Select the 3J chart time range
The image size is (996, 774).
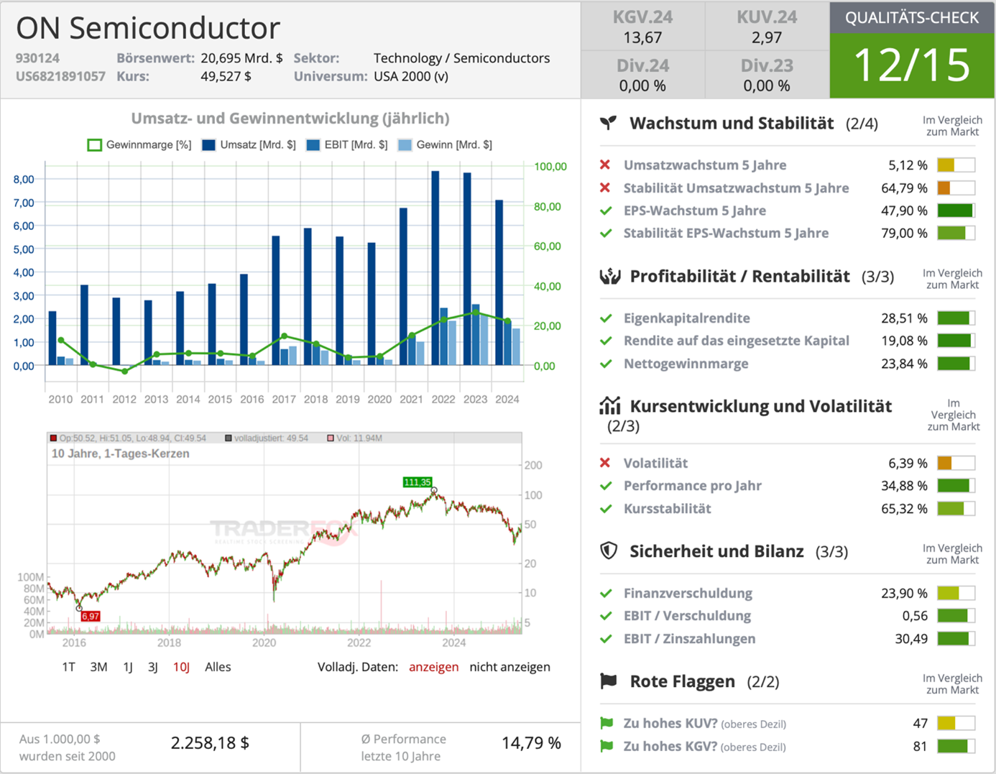coord(153,667)
